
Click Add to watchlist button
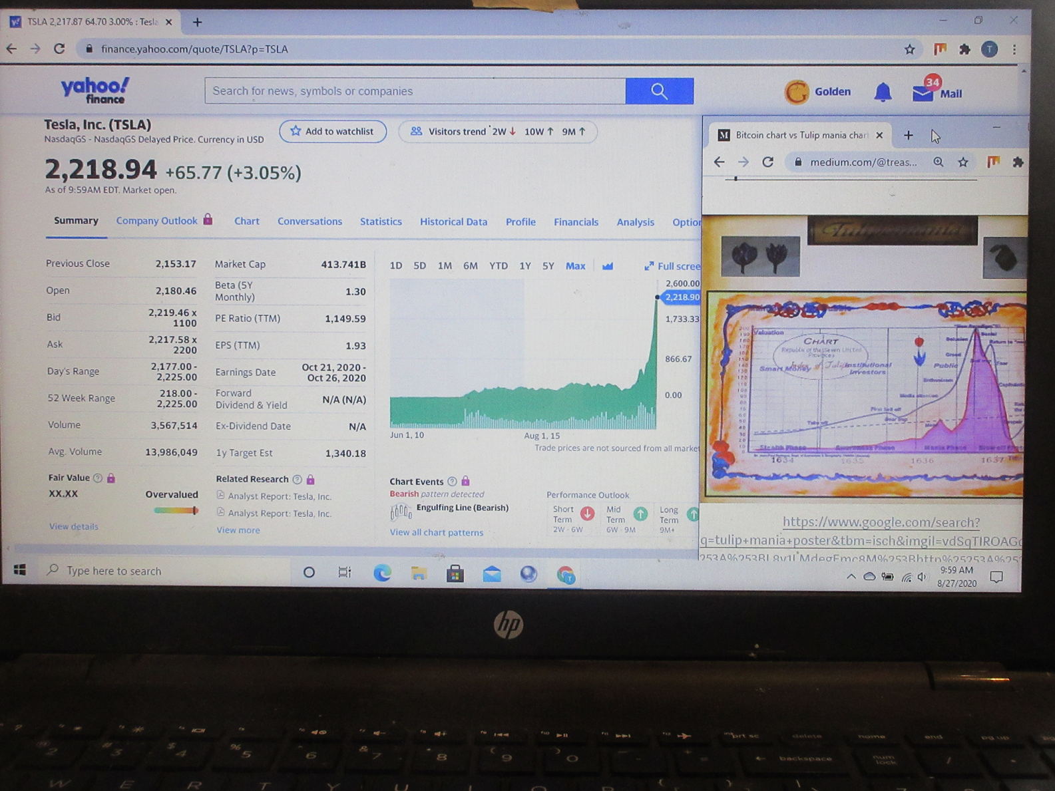pyautogui.click(x=333, y=131)
